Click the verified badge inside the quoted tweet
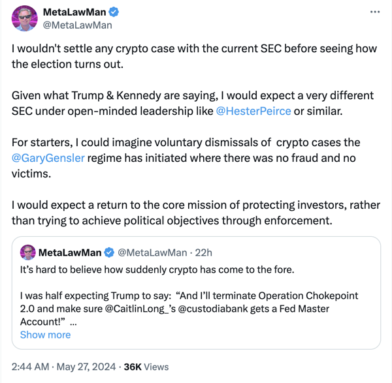The width and height of the screenshot is (392, 383). [x=109, y=253]
